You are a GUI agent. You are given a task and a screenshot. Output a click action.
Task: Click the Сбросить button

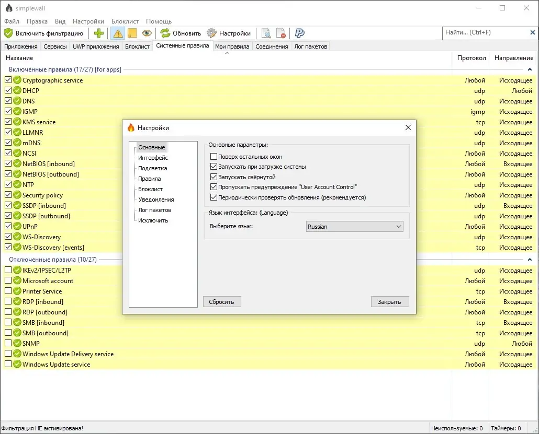tap(222, 302)
